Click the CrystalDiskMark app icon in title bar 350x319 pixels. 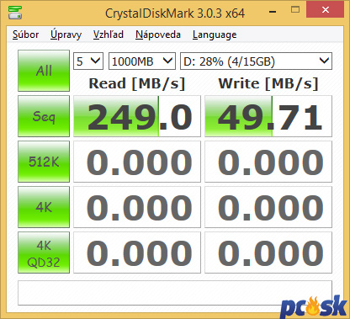click(x=15, y=13)
